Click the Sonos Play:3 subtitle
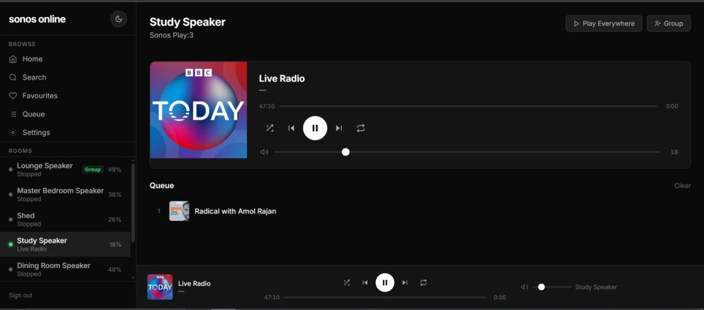Screen dimensions: 704x310 tap(171, 35)
